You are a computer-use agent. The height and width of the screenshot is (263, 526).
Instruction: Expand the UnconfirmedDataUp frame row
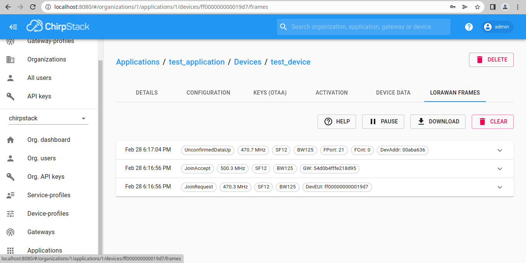pyautogui.click(x=500, y=150)
